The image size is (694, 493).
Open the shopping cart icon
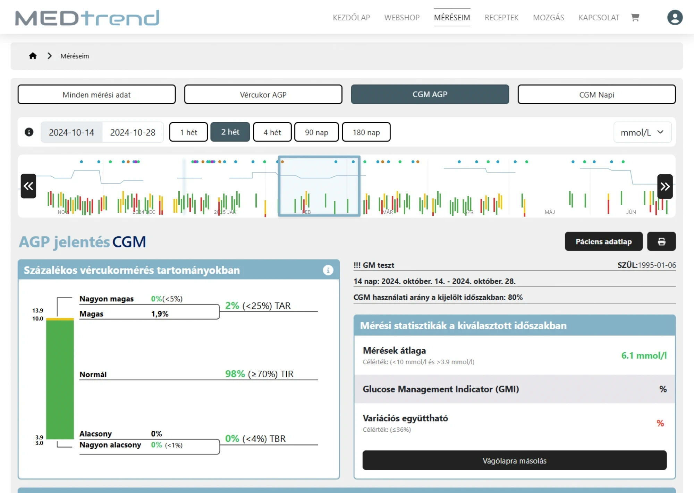pyautogui.click(x=635, y=18)
